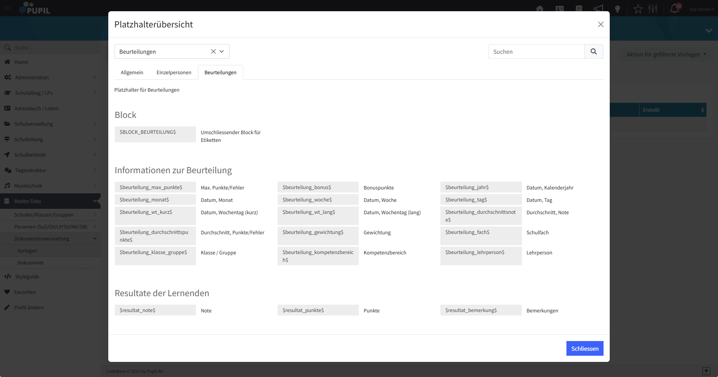The width and height of the screenshot is (718, 377).
Task: Switch to the Allgemein tab
Action: (x=132, y=72)
